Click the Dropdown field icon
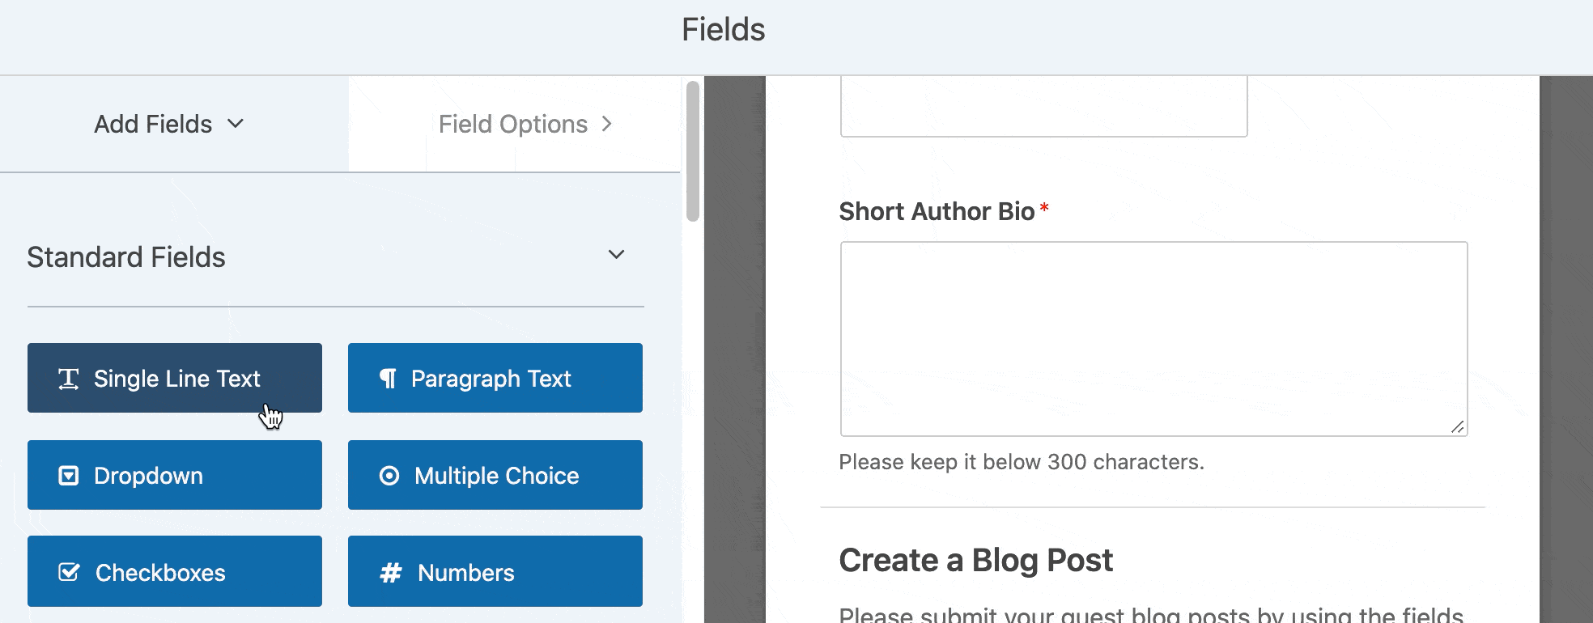This screenshot has height=623, width=1593. point(69,476)
